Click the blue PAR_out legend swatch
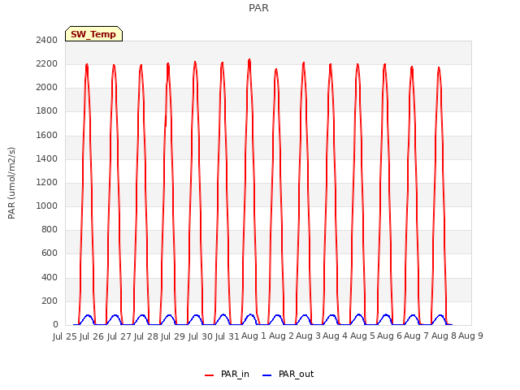 (267, 375)
